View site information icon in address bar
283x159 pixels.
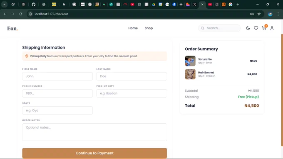click(30, 14)
